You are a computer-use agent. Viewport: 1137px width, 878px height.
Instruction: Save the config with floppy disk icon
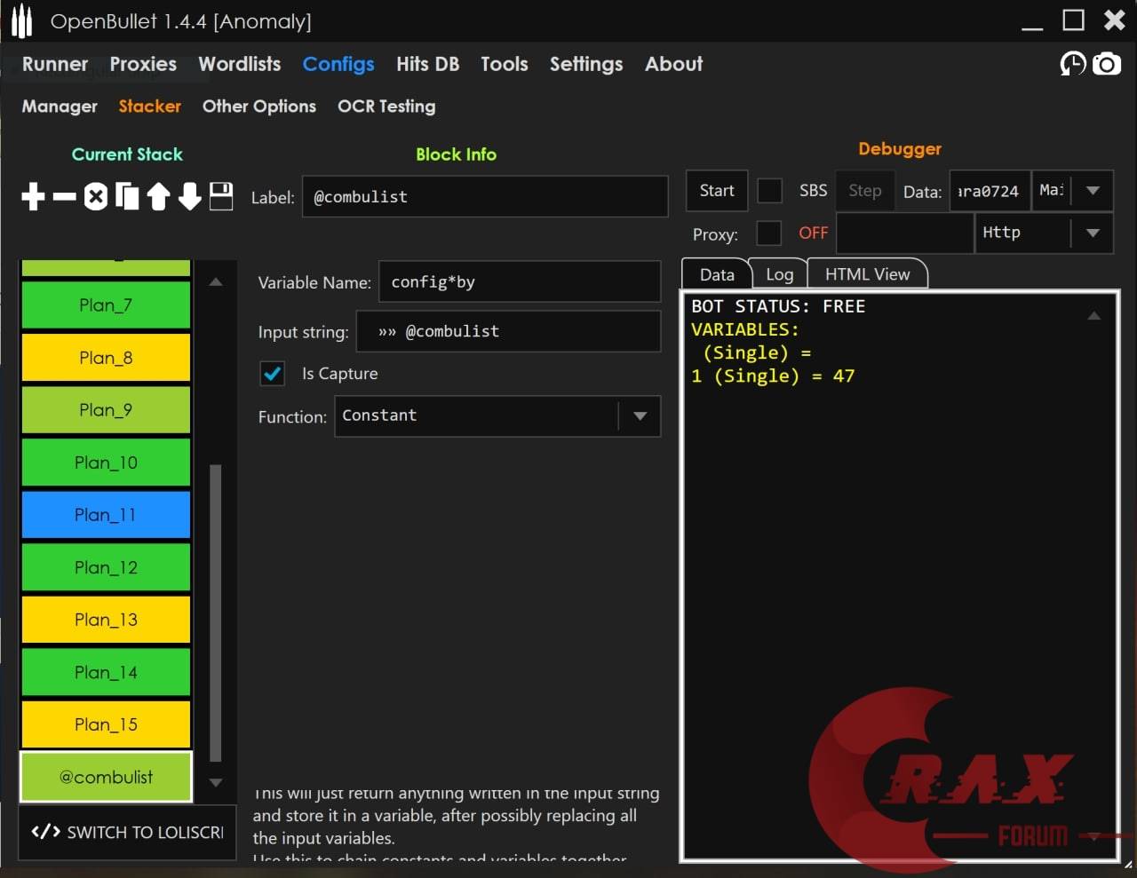pyautogui.click(x=221, y=196)
